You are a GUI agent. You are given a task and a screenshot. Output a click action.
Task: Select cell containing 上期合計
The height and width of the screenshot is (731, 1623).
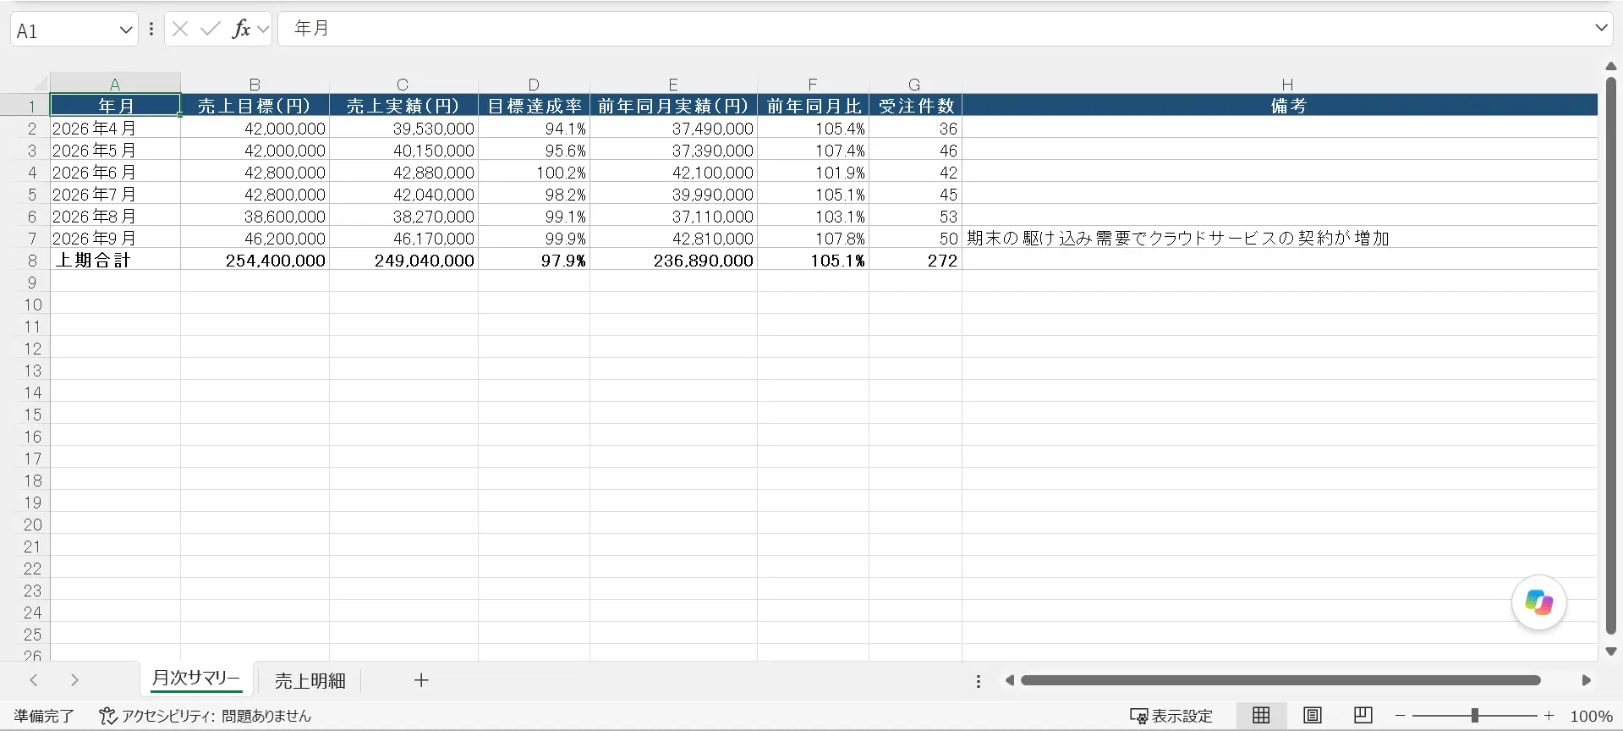click(115, 261)
